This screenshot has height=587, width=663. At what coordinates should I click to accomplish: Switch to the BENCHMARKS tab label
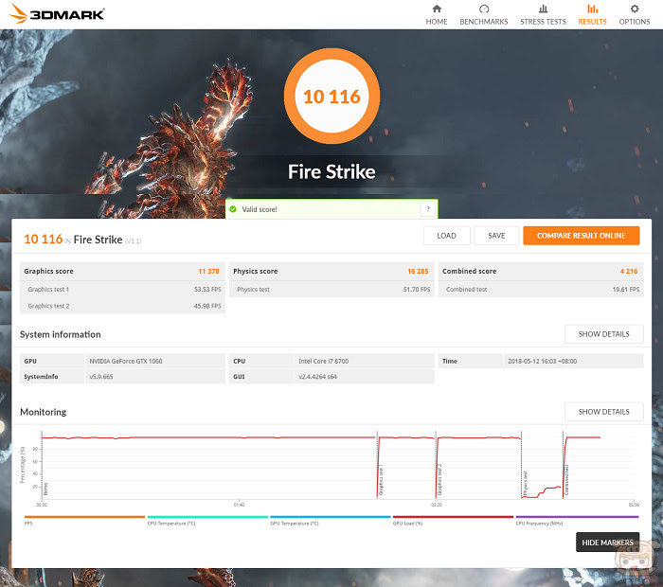484,22
